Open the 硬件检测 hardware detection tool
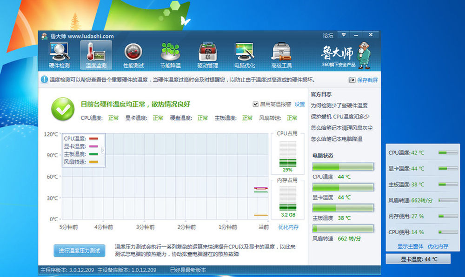This screenshot has width=465, height=277. 59,55
